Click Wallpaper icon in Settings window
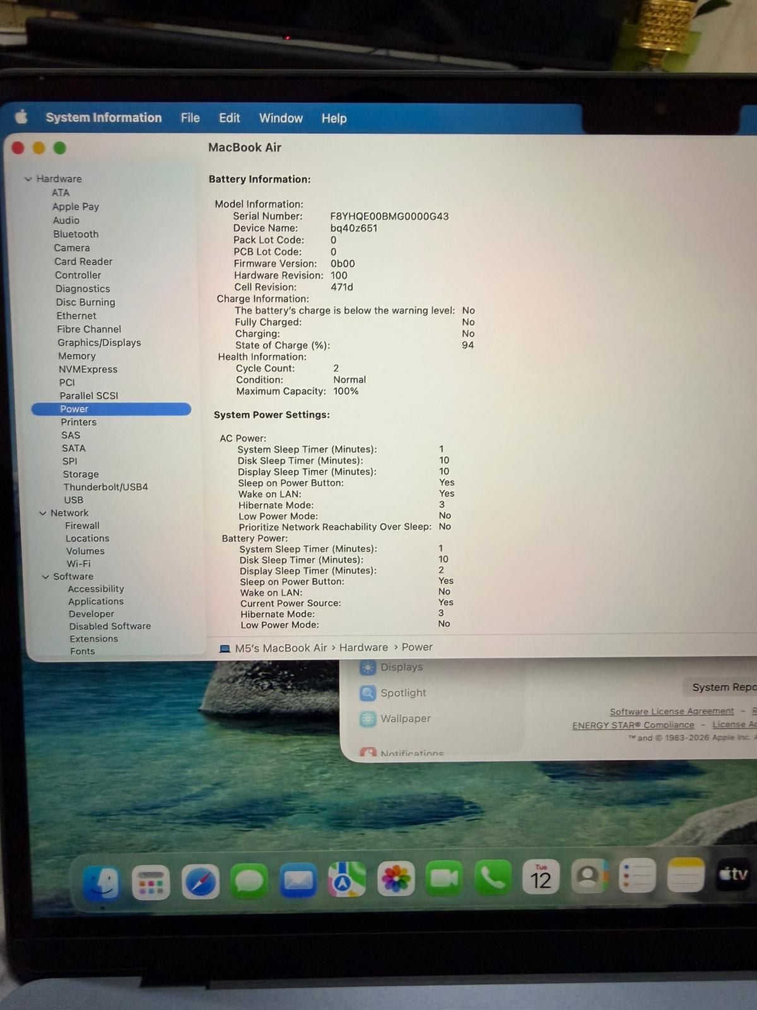The image size is (757, 1010). coord(368,719)
